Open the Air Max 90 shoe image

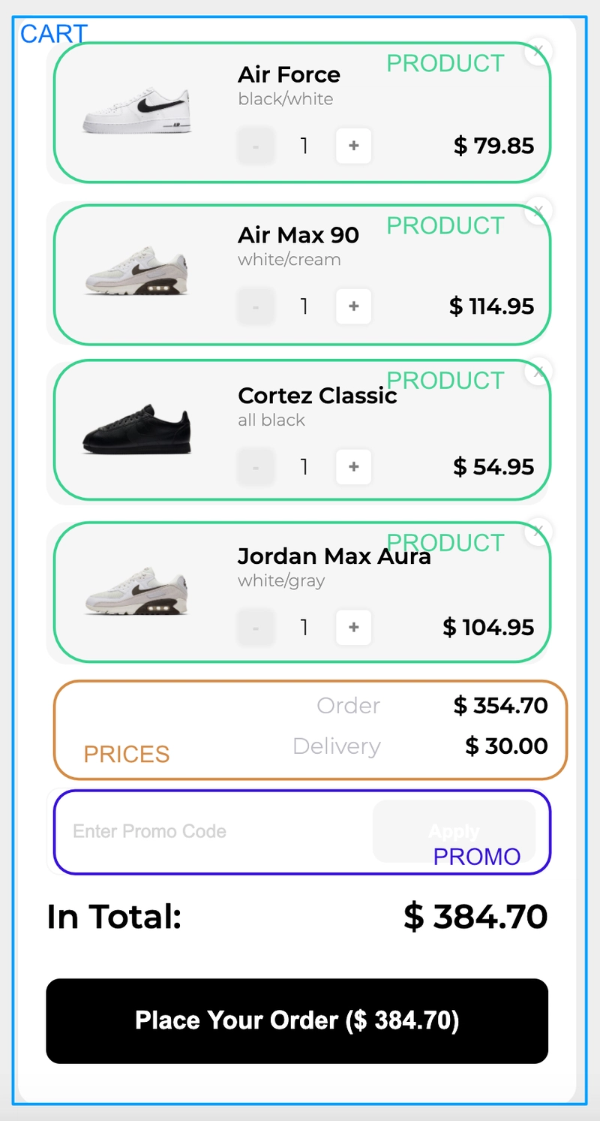pyautogui.click(x=136, y=273)
